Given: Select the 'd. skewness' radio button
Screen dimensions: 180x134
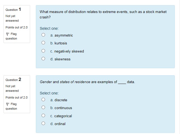Looking at the screenshot, I should pos(43,59).
